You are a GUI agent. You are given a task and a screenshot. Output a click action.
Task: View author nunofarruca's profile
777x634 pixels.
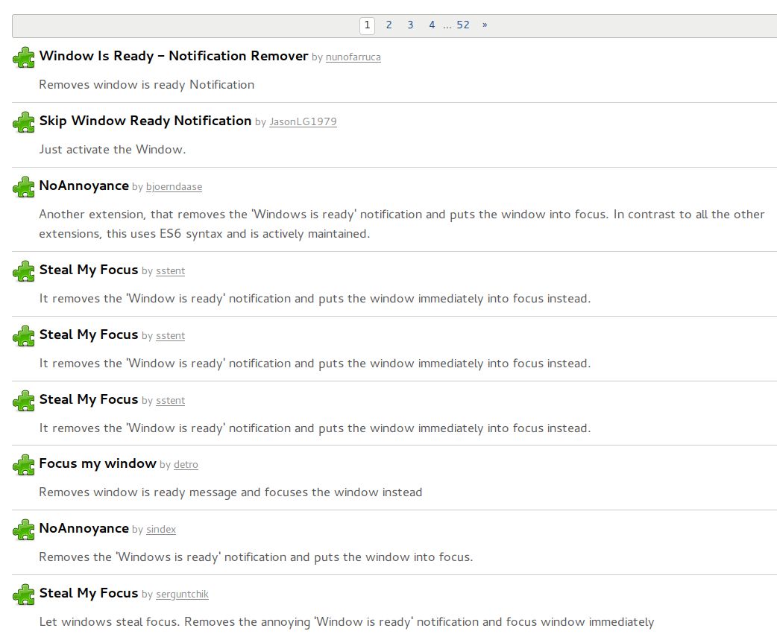click(353, 57)
